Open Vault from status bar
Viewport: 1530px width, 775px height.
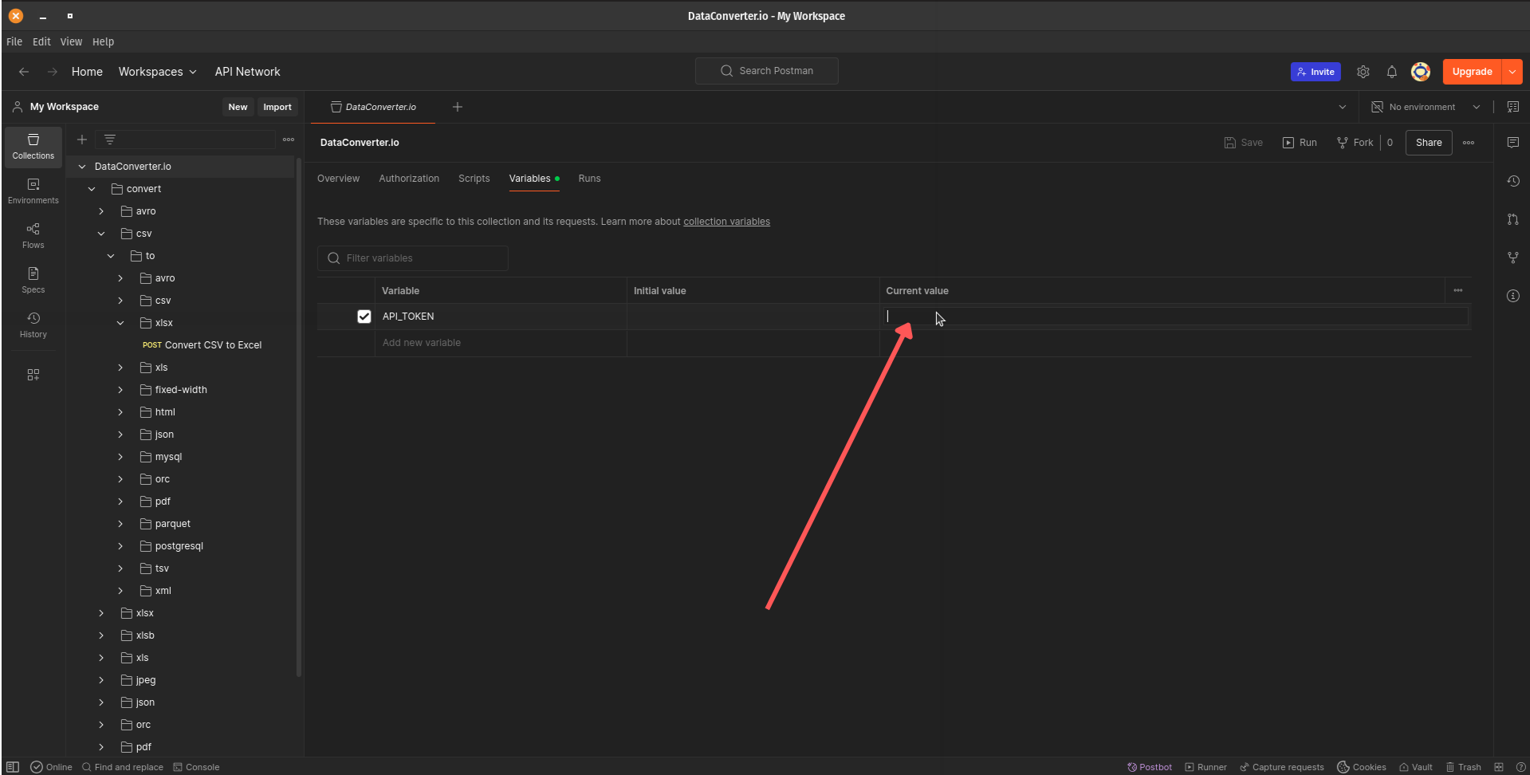point(1415,767)
